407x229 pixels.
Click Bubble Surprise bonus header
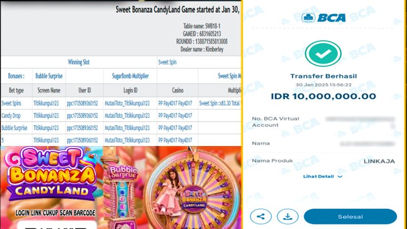(49, 76)
